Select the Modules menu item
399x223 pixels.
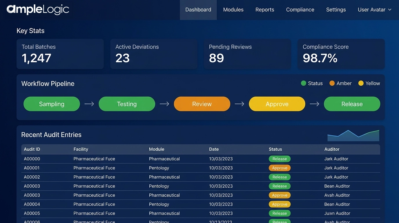(233, 10)
